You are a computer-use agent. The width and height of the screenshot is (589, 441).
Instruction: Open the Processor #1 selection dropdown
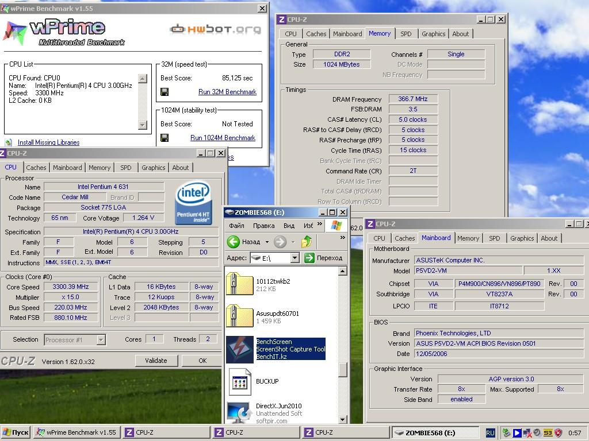pos(101,340)
